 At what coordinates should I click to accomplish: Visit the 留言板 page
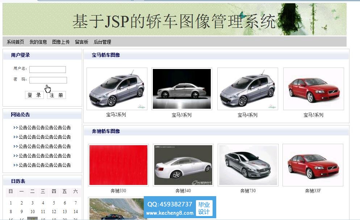click(x=81, y=42)
